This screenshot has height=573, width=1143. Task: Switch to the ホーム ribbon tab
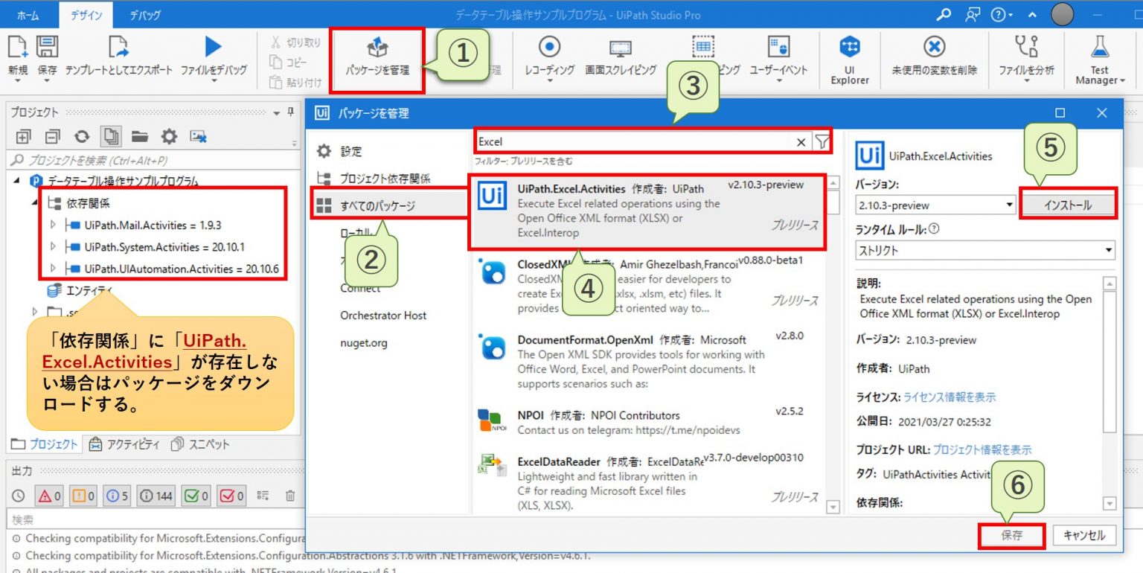(28, 14)
